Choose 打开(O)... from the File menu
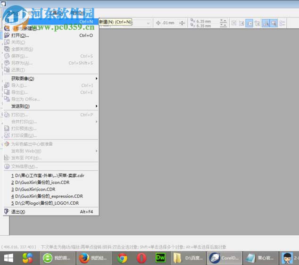The height and width of the screenshot is (265, 299). pyautogui.click(x=51, y=35)
